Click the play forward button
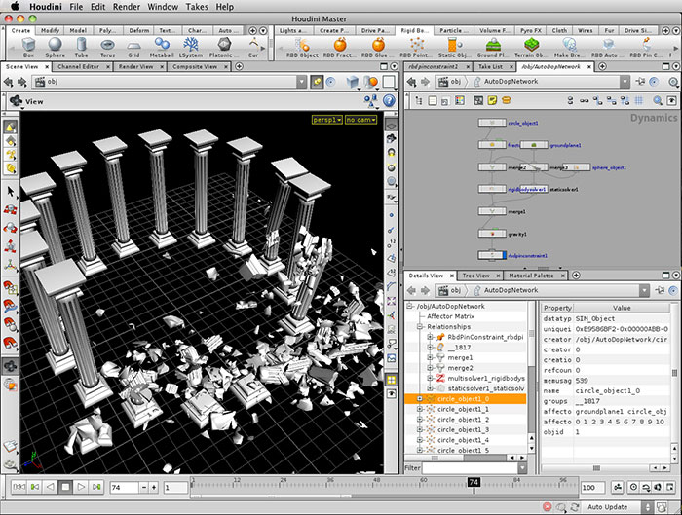This screenshot has height=515, width=682. point(81,487)
